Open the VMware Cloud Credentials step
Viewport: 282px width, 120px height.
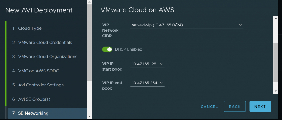click(45, 43)
